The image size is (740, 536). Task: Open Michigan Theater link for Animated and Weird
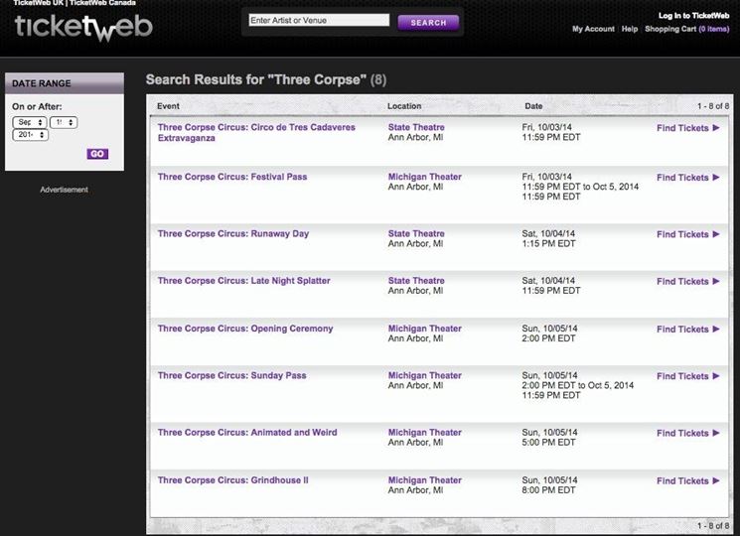click(x=425, y=433)
